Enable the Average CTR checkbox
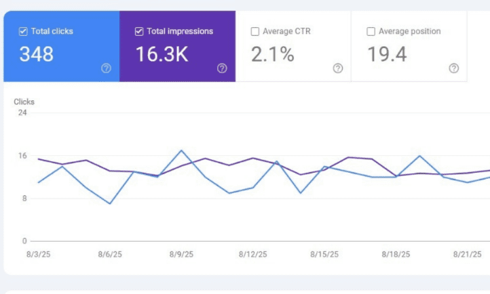Image resolution: width=490 pixels, height=294 pixels. [x=255, y=31]
